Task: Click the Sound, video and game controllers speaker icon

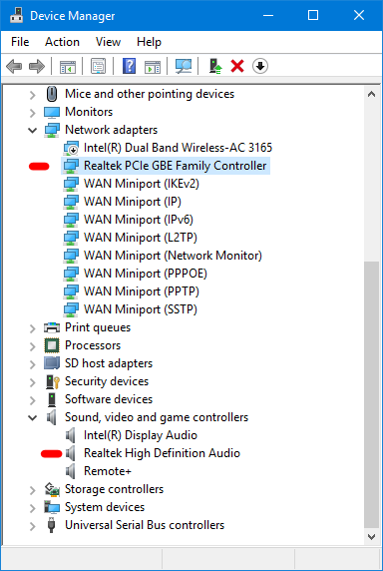Action: coord(52,417)
